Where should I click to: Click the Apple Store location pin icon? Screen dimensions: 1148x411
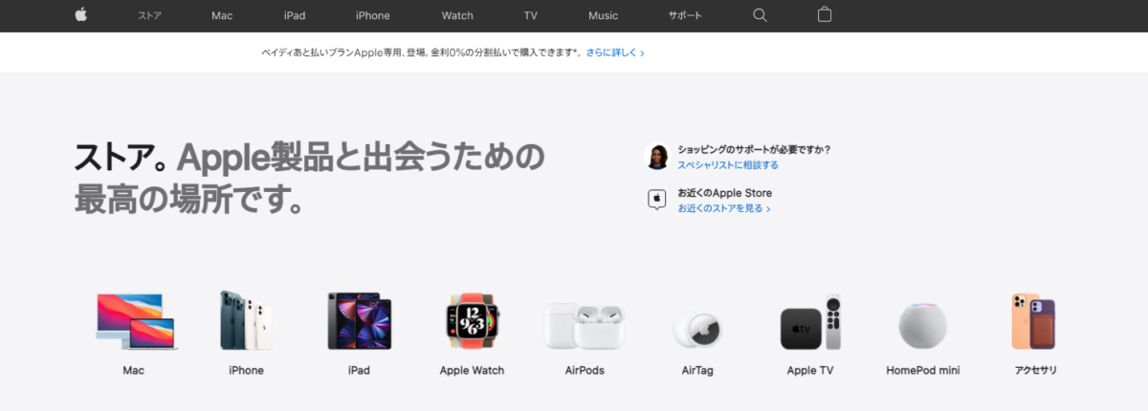[x=657, y=200]
